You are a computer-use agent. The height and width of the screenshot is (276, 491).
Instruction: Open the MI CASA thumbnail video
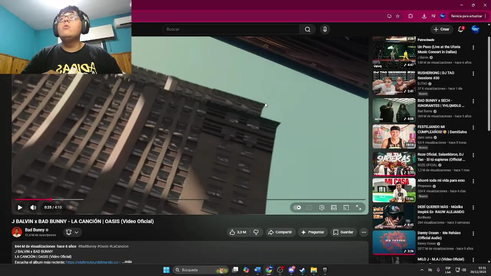[x=394, y=190]
